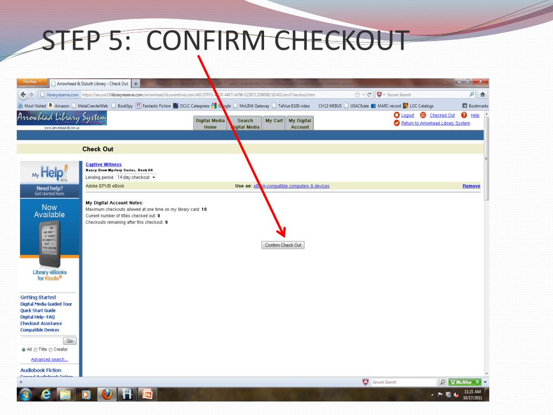
Task: Click the sidebar search input field
Action: pos(42,340)
